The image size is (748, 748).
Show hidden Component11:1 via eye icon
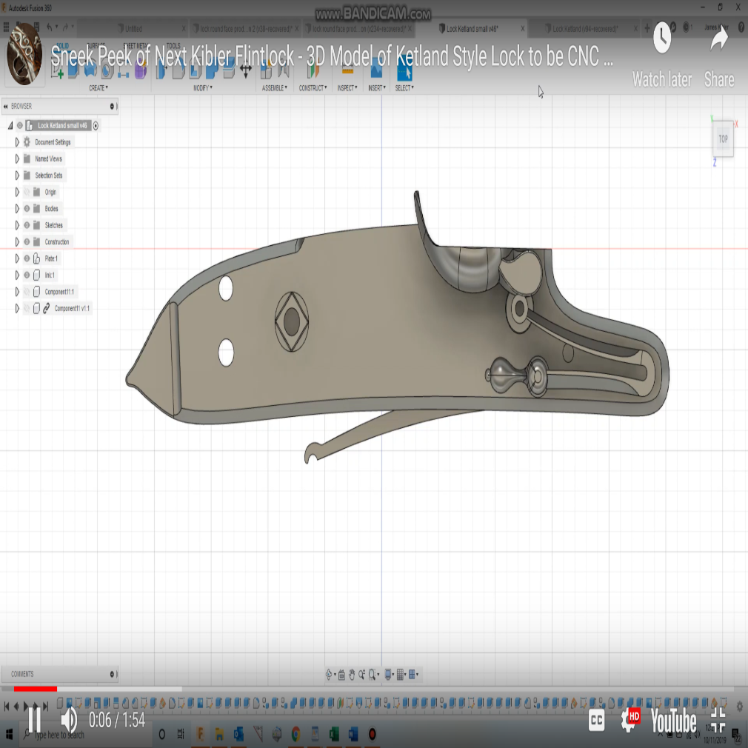click(27, 292)
